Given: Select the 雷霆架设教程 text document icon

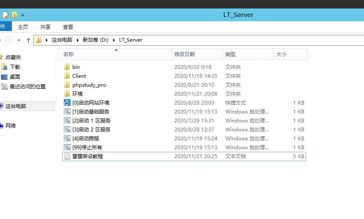Looking at the screenshot, I should (x=67, y=156).
